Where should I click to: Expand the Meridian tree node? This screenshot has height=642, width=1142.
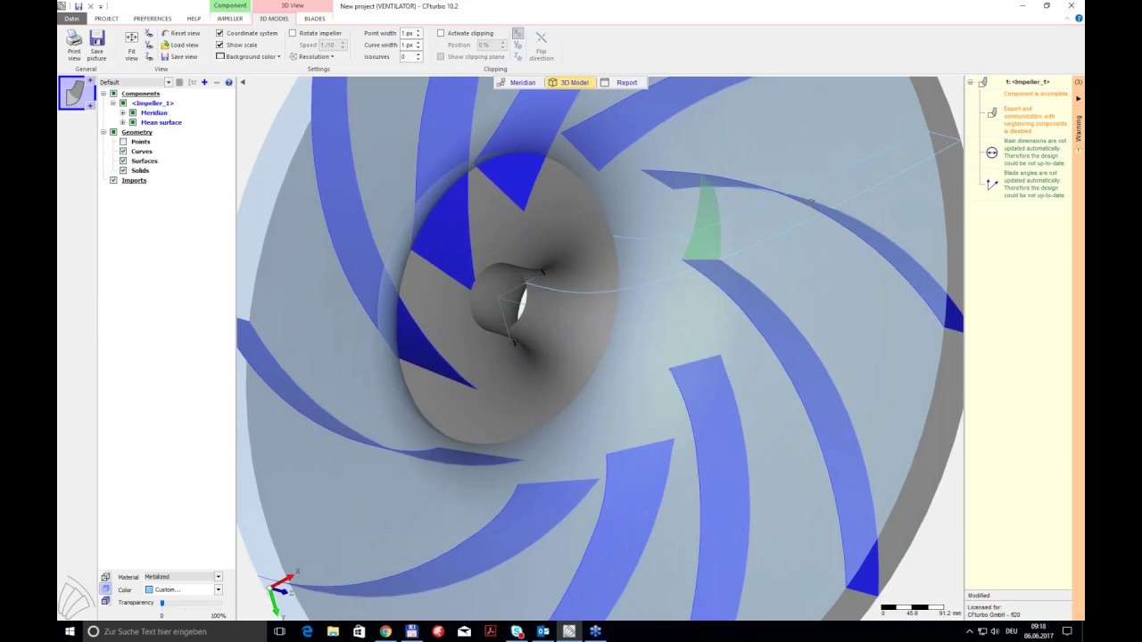123,113
